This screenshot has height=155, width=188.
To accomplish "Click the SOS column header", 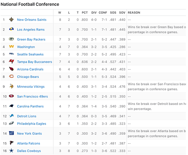I will coord(113,13).
